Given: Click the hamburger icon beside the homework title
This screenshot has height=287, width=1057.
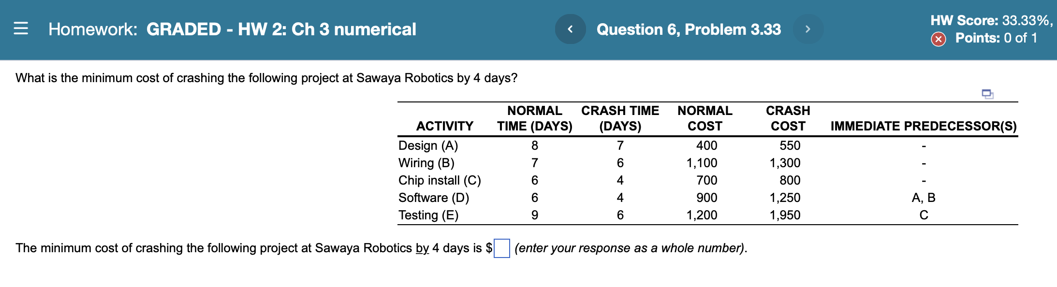Looking at the screenshot, I should [20, 29].
